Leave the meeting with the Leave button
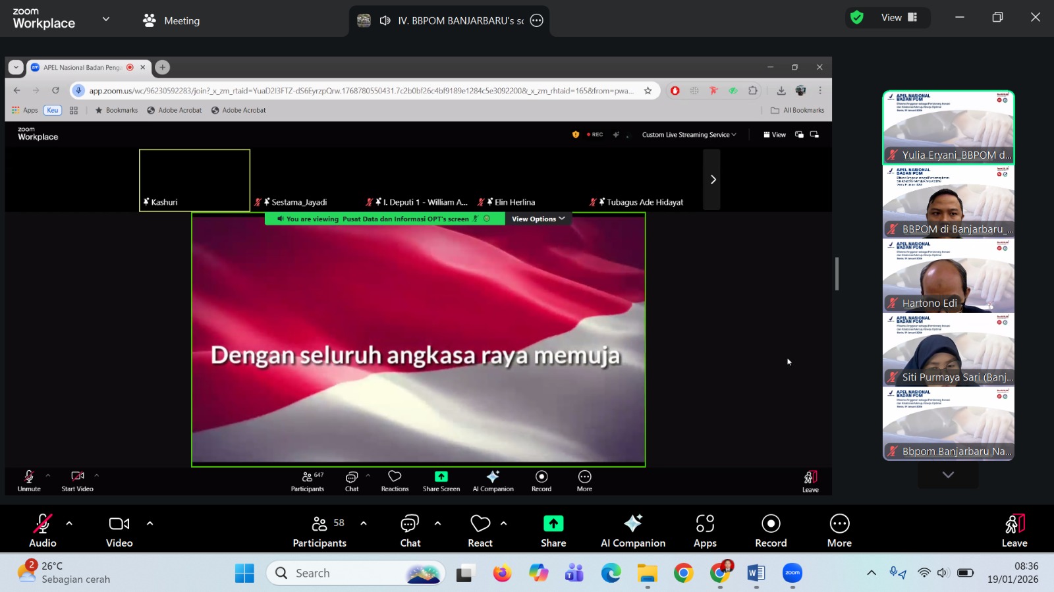 pyautogui.click(x=1014, y=530)
